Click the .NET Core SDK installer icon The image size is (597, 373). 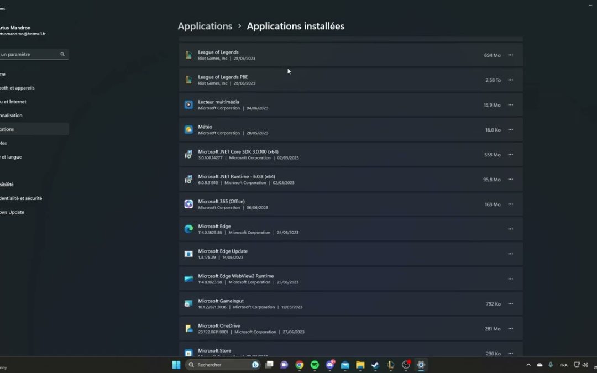188,155
